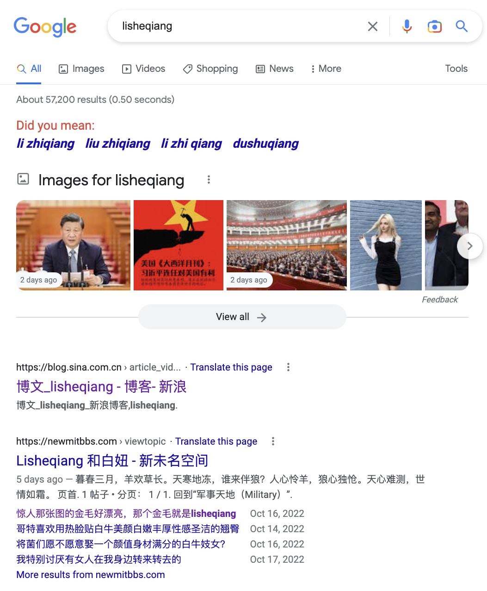Open 'More results from newmitbbs.com' link
Image resolution: width=487 pixels, height=591 pixels.
click(x=91, y=575)
